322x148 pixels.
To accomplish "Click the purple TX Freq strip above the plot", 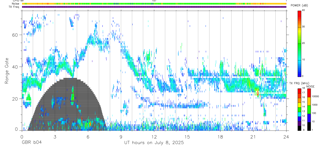I will (x=154, y=7).
